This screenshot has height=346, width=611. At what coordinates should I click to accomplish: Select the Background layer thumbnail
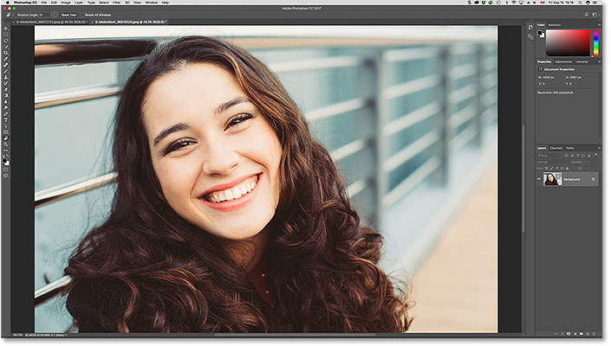(x=552, y=179)
